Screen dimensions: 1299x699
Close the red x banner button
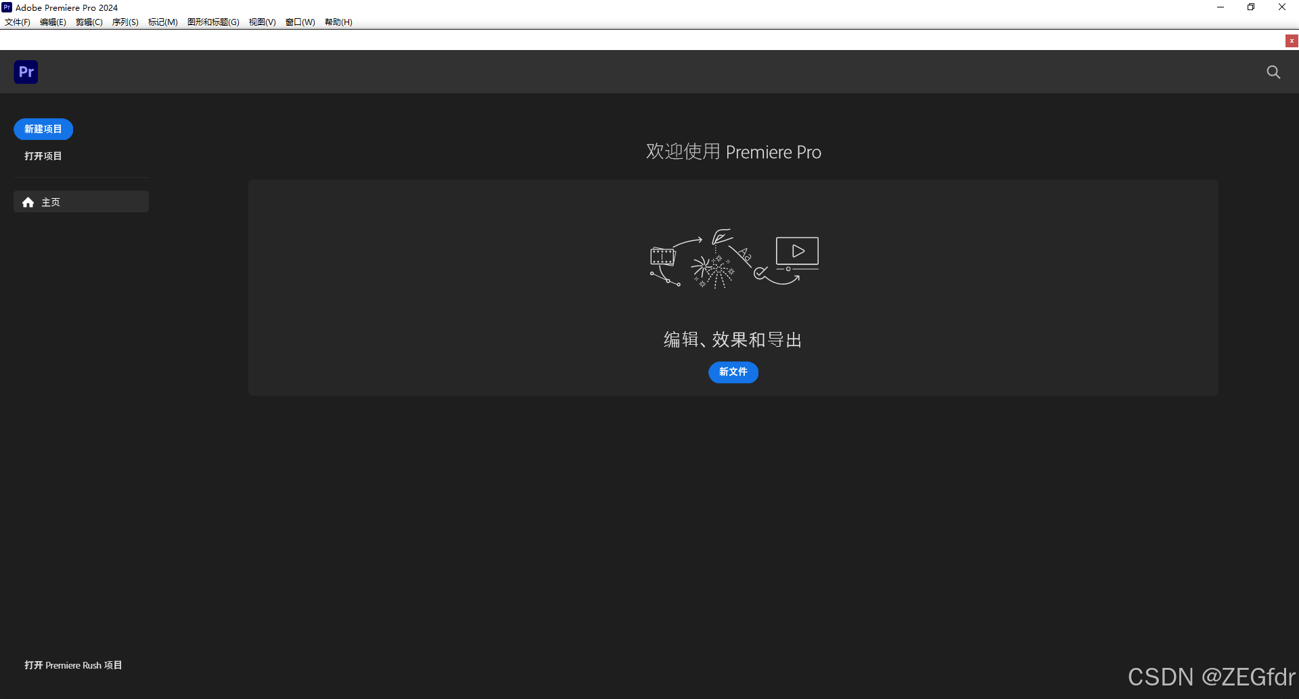point(1292,41)
